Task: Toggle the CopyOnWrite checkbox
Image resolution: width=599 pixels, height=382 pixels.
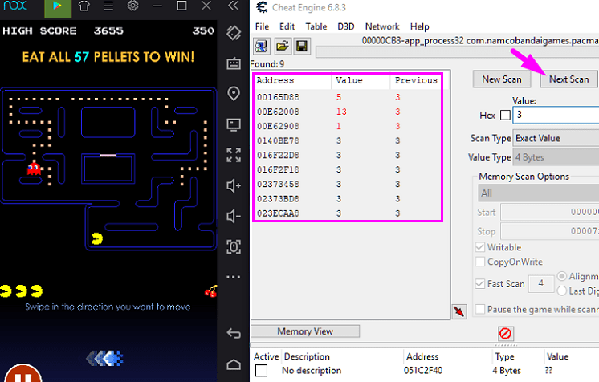Action: tap(480, 262)
